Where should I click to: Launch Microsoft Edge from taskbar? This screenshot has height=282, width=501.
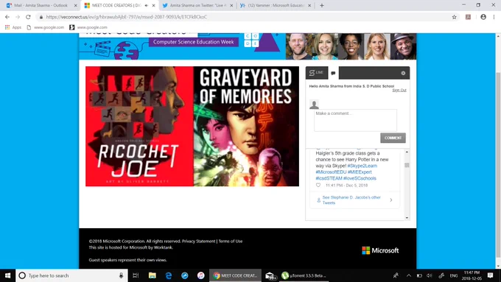[169, 275]
